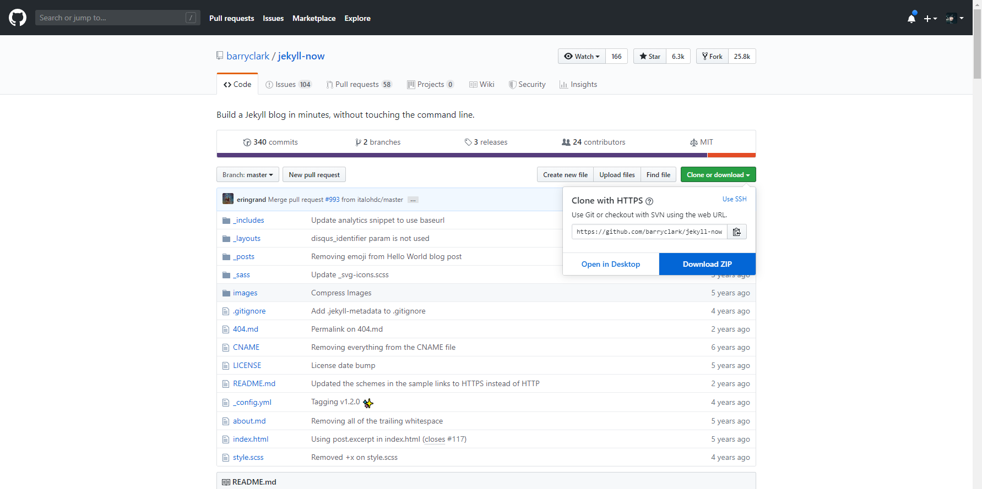View MIT license
Viewport: 982px width, 489px height.
[702, 142]
